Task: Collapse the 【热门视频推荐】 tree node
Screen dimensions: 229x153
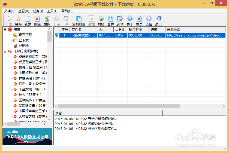Action: click(5, 51)
